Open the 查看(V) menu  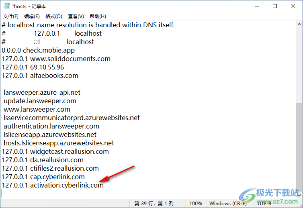(76, 16)
